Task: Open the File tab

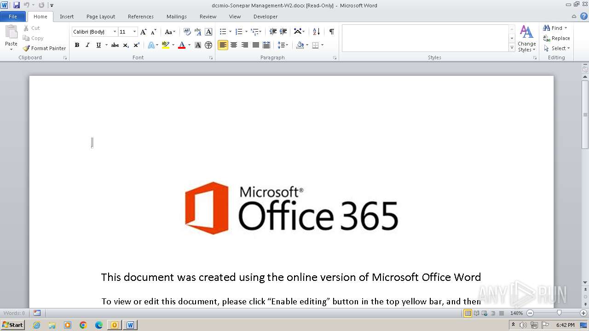Action: 13,17
